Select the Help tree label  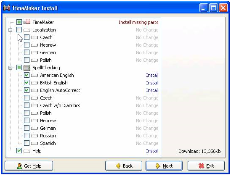click(37, 151)
